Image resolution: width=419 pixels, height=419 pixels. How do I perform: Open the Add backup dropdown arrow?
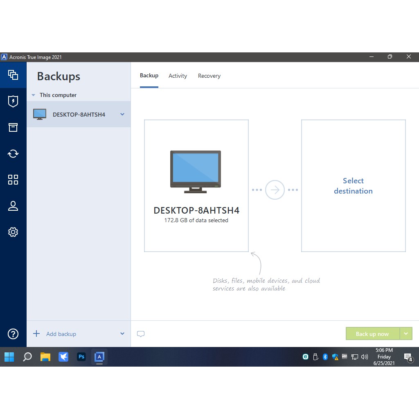click(122, 334)
